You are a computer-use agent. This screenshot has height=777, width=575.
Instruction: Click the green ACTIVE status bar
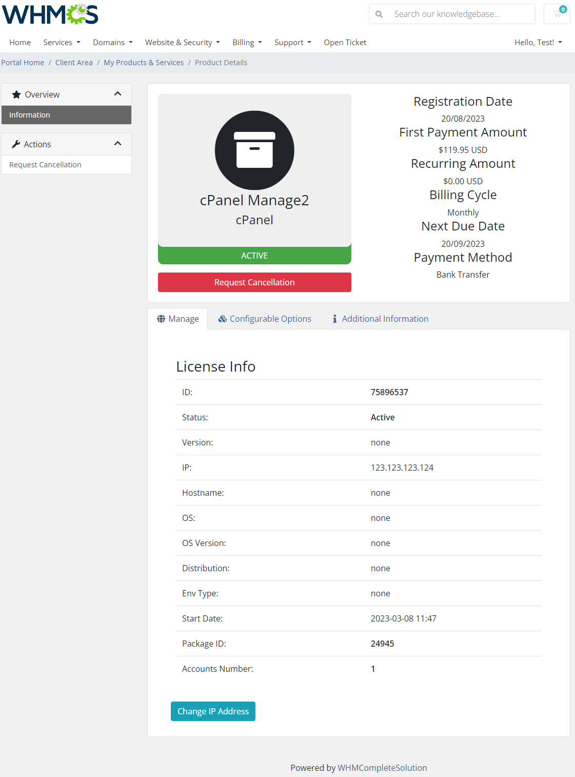pos(254,256)
